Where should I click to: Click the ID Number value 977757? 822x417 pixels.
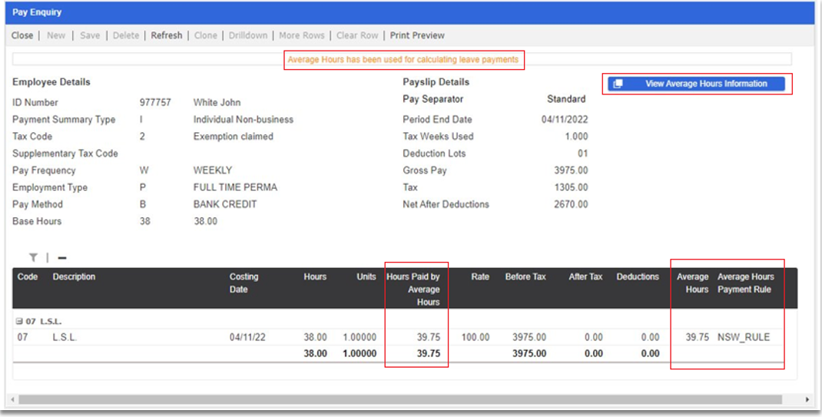tap(155, 103)
